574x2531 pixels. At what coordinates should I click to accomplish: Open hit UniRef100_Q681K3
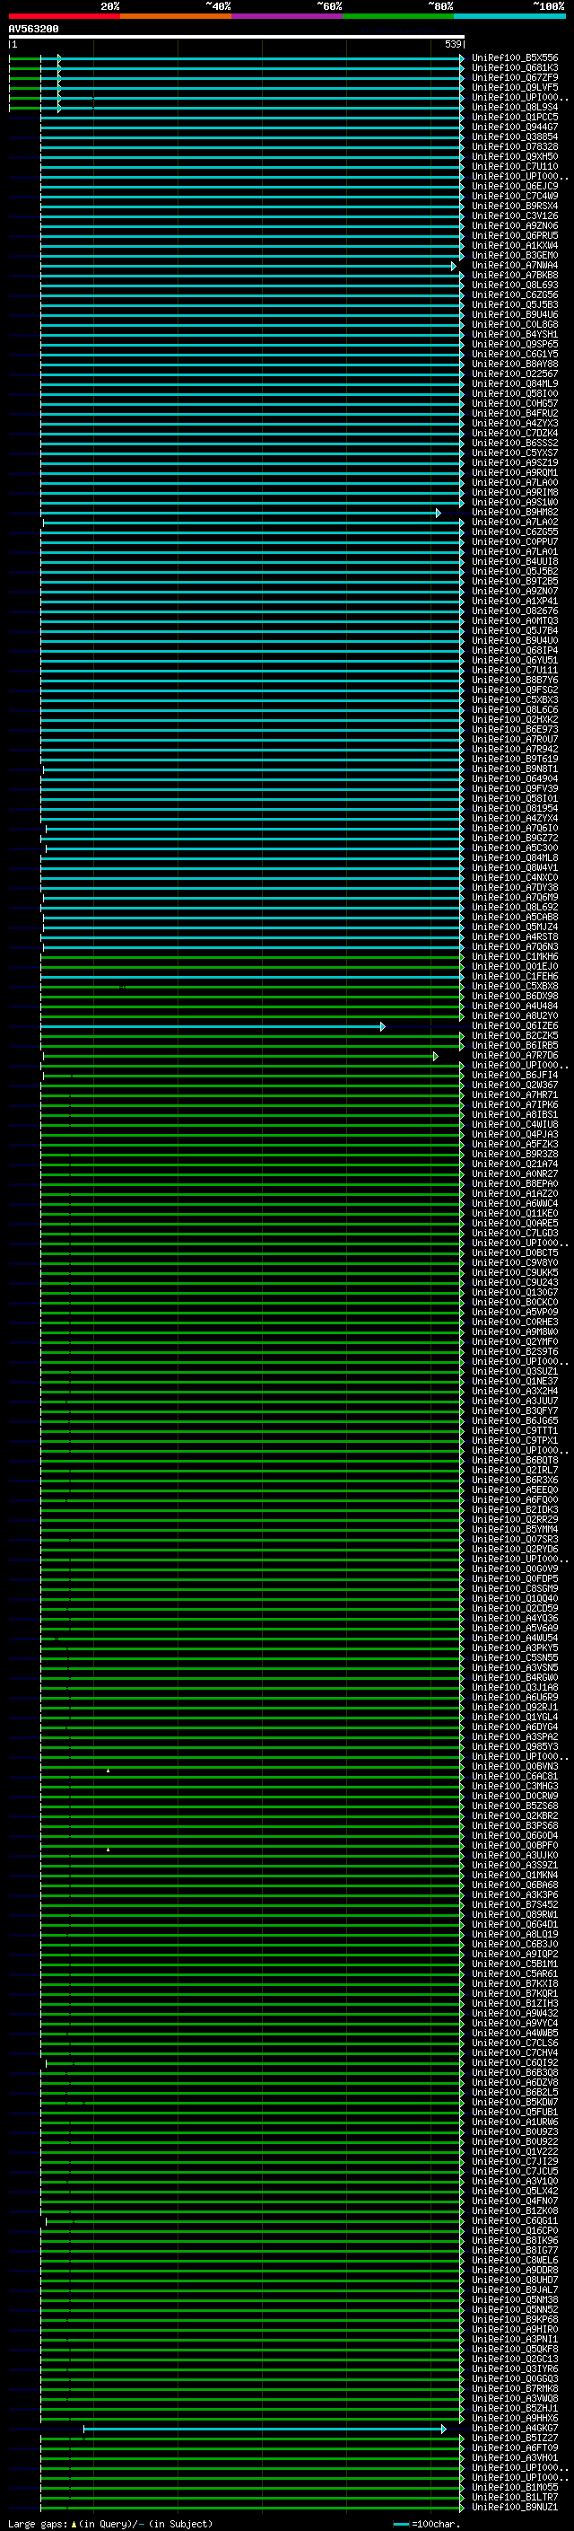coord(514,68)
